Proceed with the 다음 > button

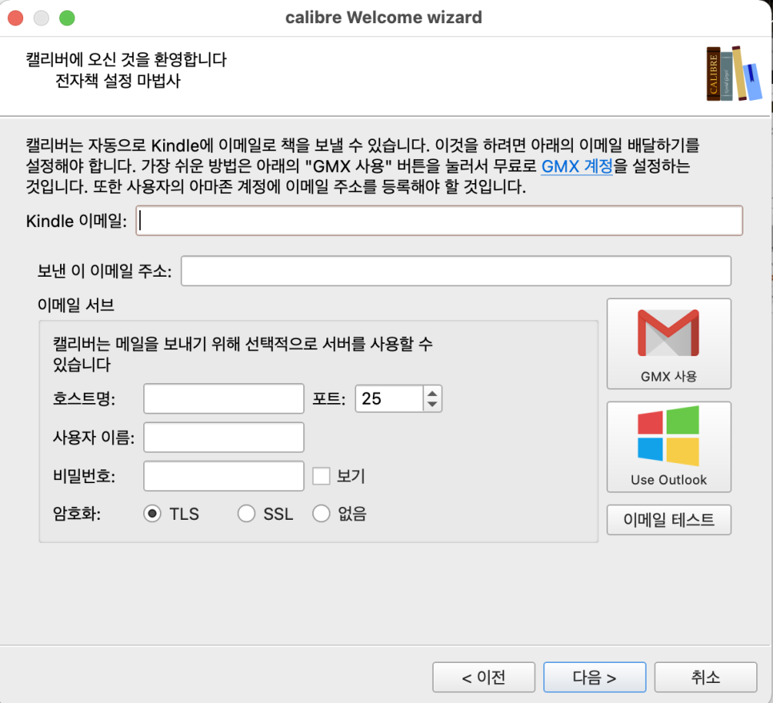595,677
